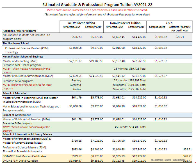This screenshot has height=163, width=196.
Task: Select the $8,276.00 semester max value
Action: 97,156
